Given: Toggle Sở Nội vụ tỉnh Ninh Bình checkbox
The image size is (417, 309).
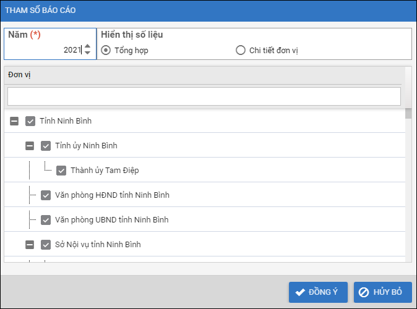Looking at the screenshot, I should [46, 245].
